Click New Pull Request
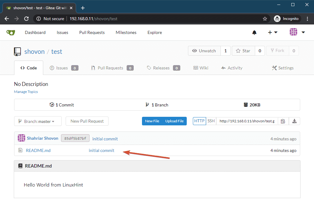The width and height of the screenshot is (314, 207). click(x=87, y=121)
